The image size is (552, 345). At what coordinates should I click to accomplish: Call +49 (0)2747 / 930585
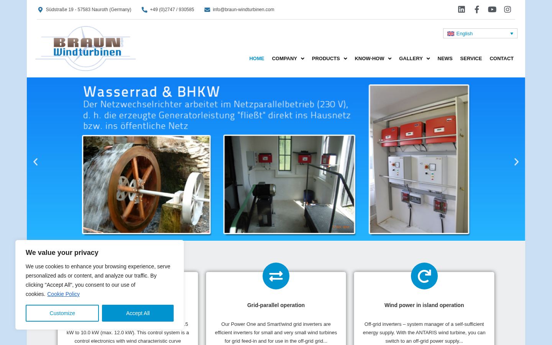(172, 10)
